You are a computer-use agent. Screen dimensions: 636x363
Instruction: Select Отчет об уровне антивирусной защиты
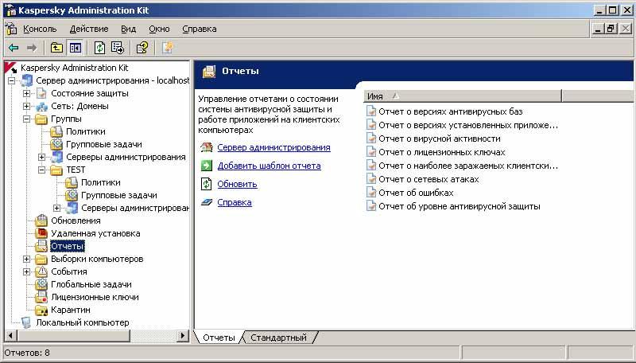tap(460, 206)
